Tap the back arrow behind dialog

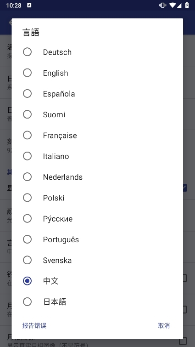pyautogui.click(x=10, y=23)
